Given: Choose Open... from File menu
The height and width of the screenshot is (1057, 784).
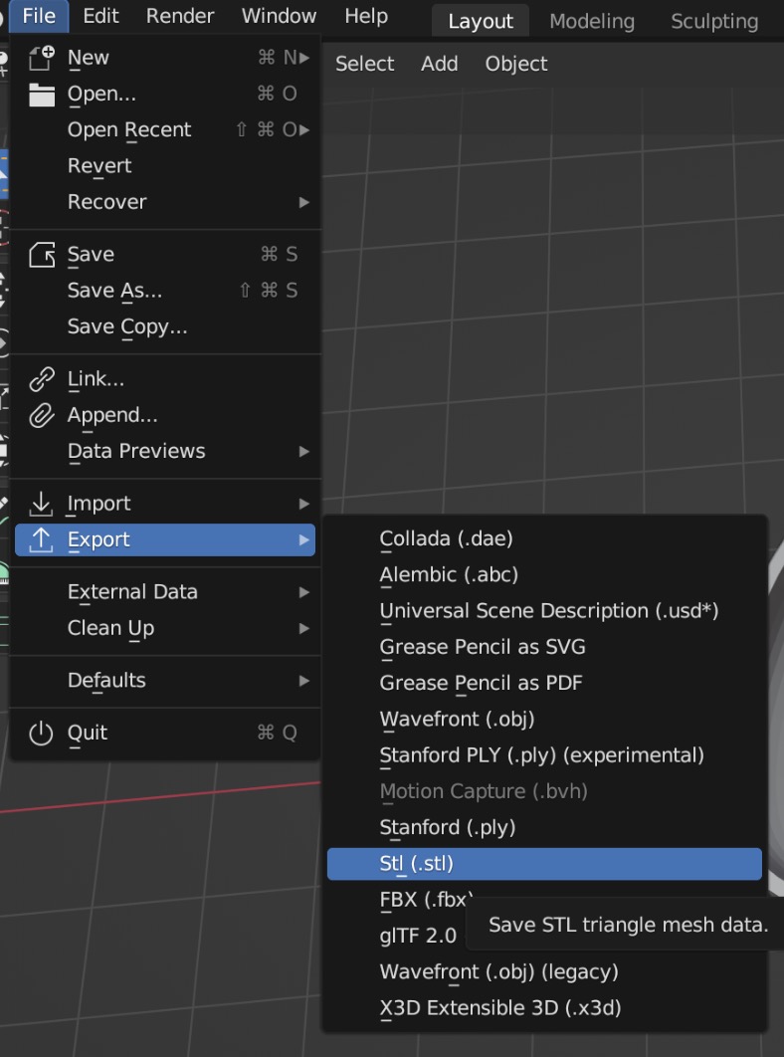Looking at the screenshot, I should point(165,94).
